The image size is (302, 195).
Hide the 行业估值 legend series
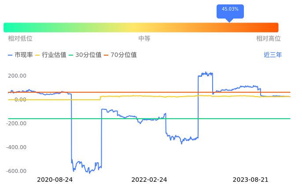51,55
